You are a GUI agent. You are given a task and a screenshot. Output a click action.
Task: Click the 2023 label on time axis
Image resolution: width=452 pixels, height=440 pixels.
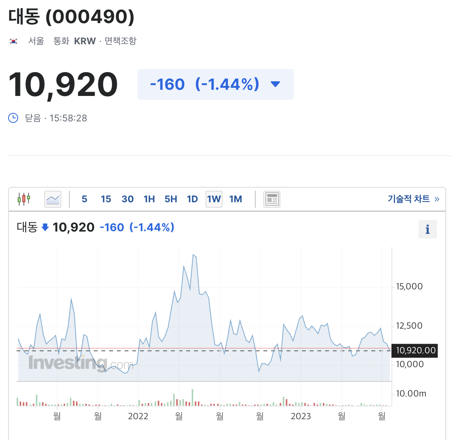301,416
